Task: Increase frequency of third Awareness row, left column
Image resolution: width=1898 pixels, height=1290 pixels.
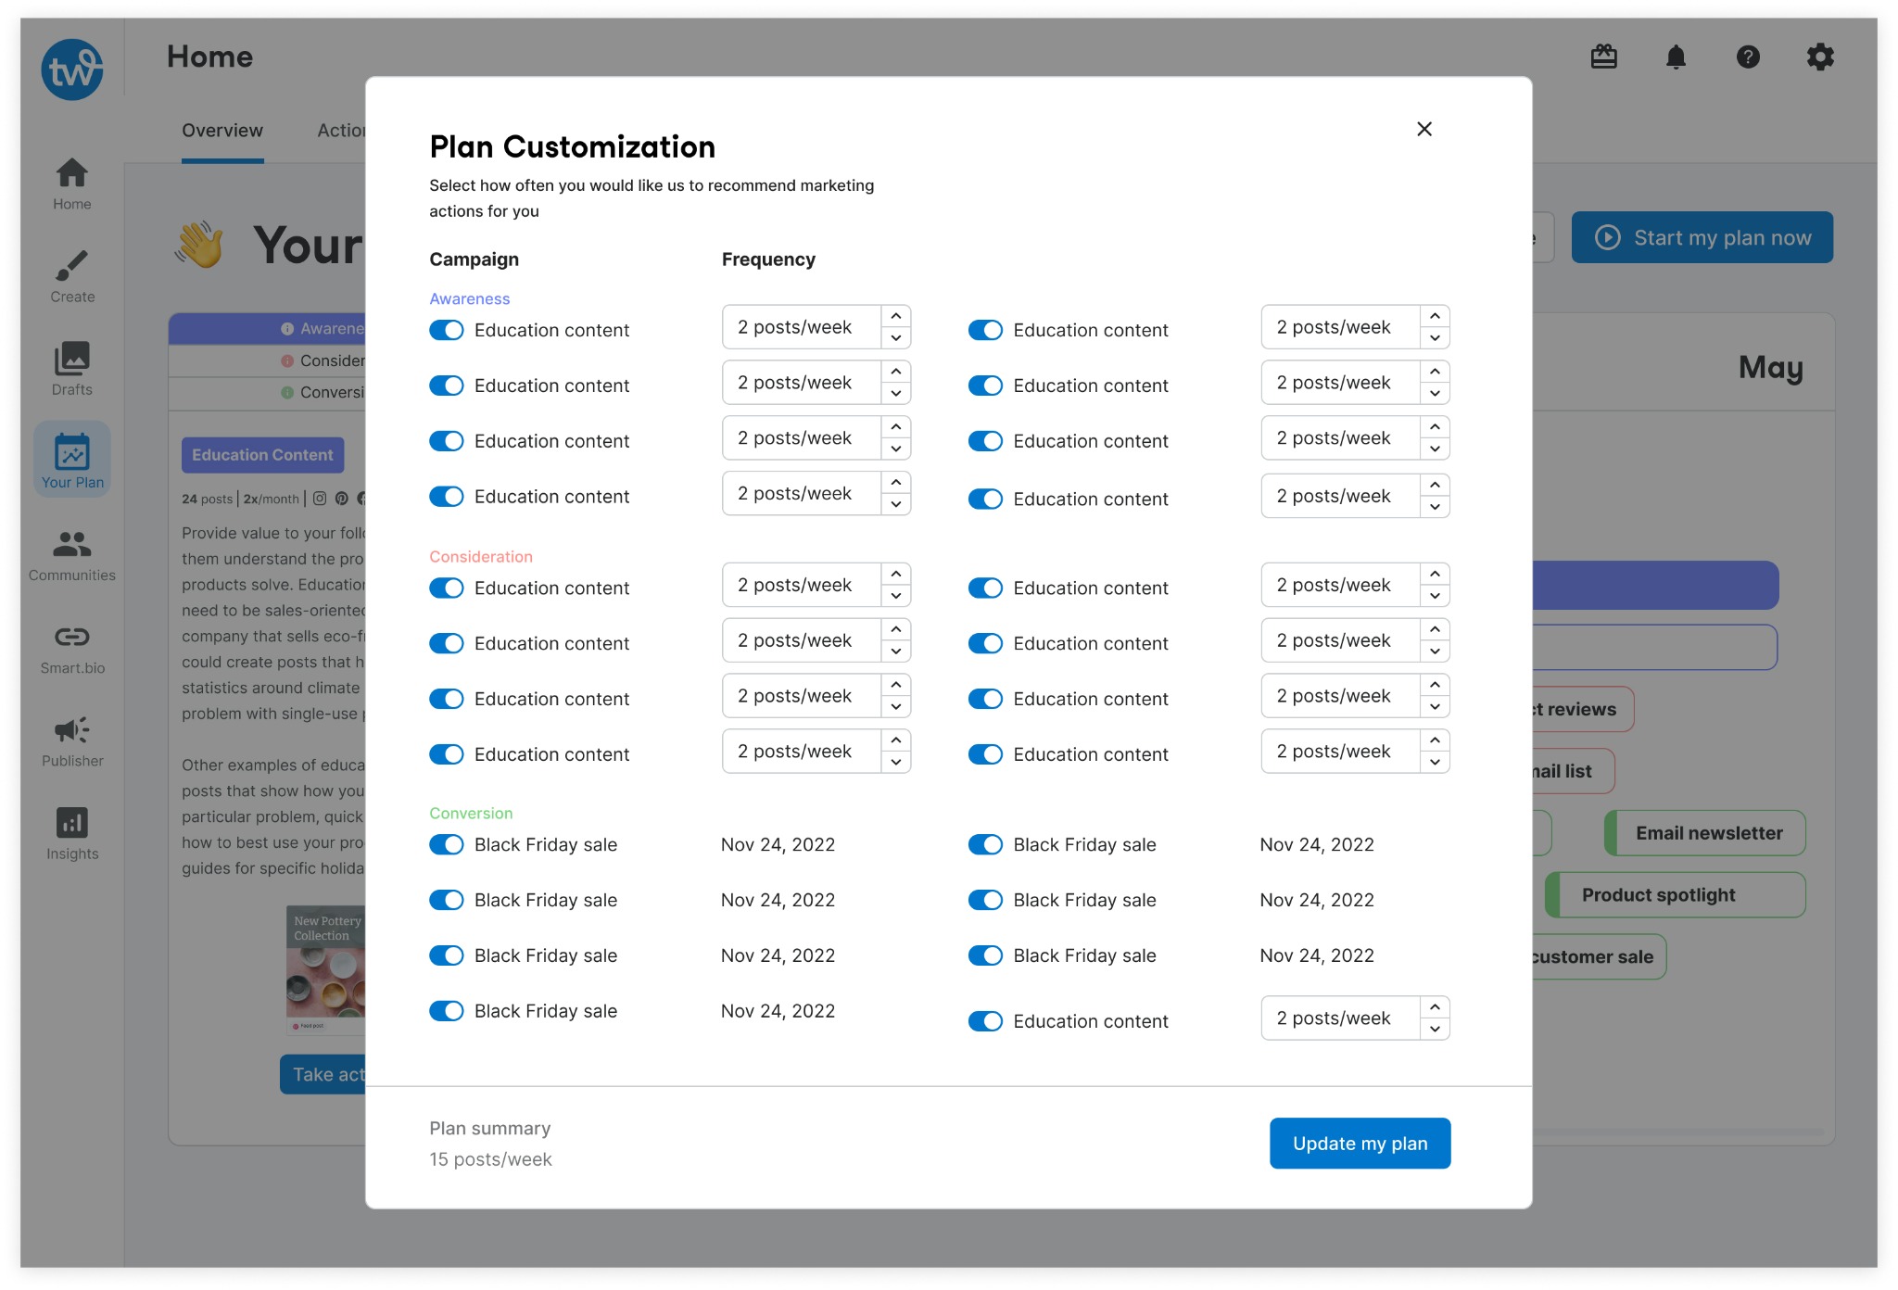Action: pyautogui.click(x=896, y=427)
